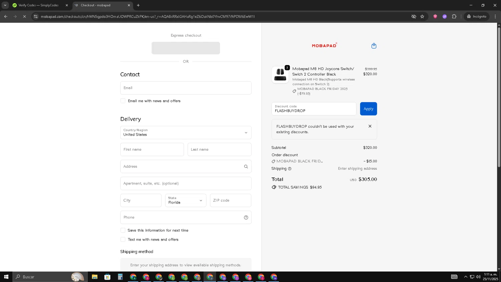Image resolution: width=501 pixels, height=282 pixels.
Task: Focus the Email input field
Action: coord(186,88)
